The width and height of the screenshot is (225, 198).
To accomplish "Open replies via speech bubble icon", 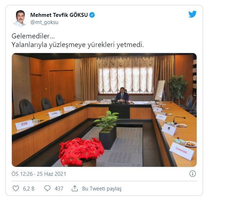I will point(47,188).
